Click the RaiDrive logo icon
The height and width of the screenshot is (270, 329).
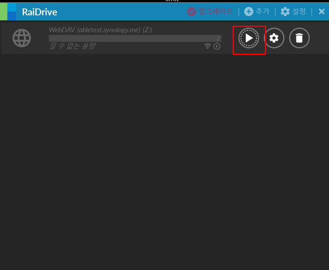[8, 12]
